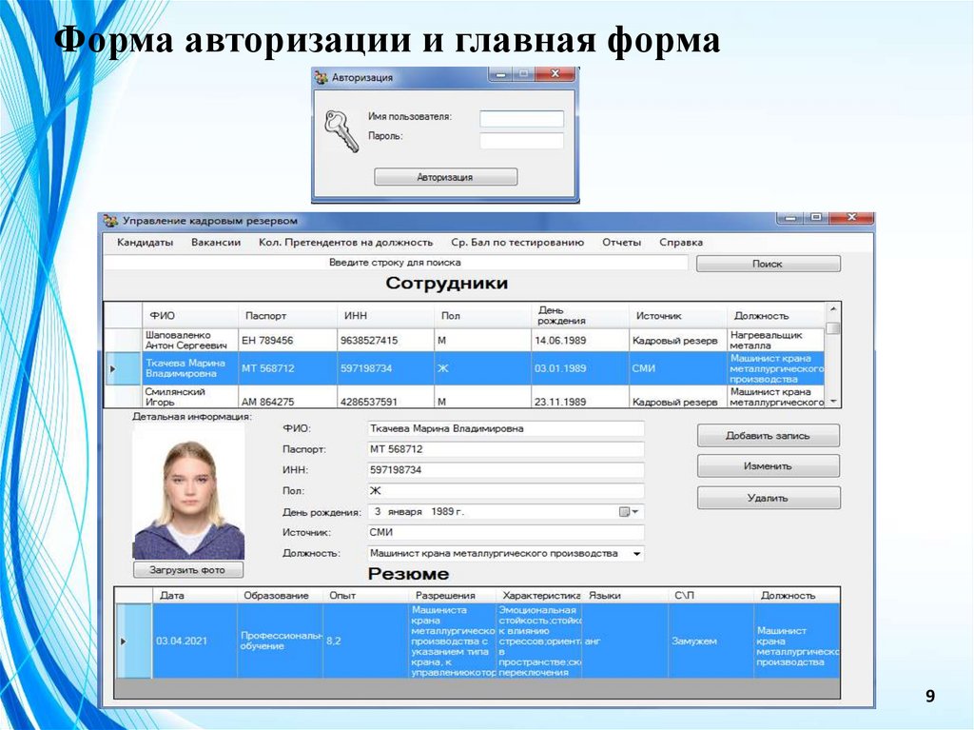Click the Удалить button
Image resolution: width=974 pixels, height=730 pixels.
(x=769, y=497)
